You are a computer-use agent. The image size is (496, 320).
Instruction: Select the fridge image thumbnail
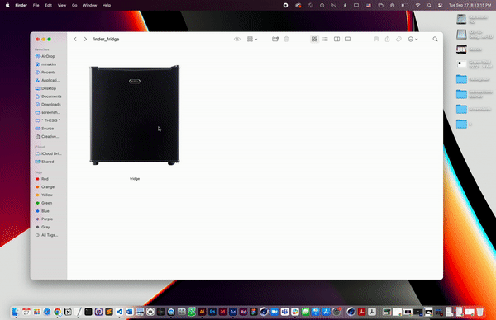click(135, 115)
